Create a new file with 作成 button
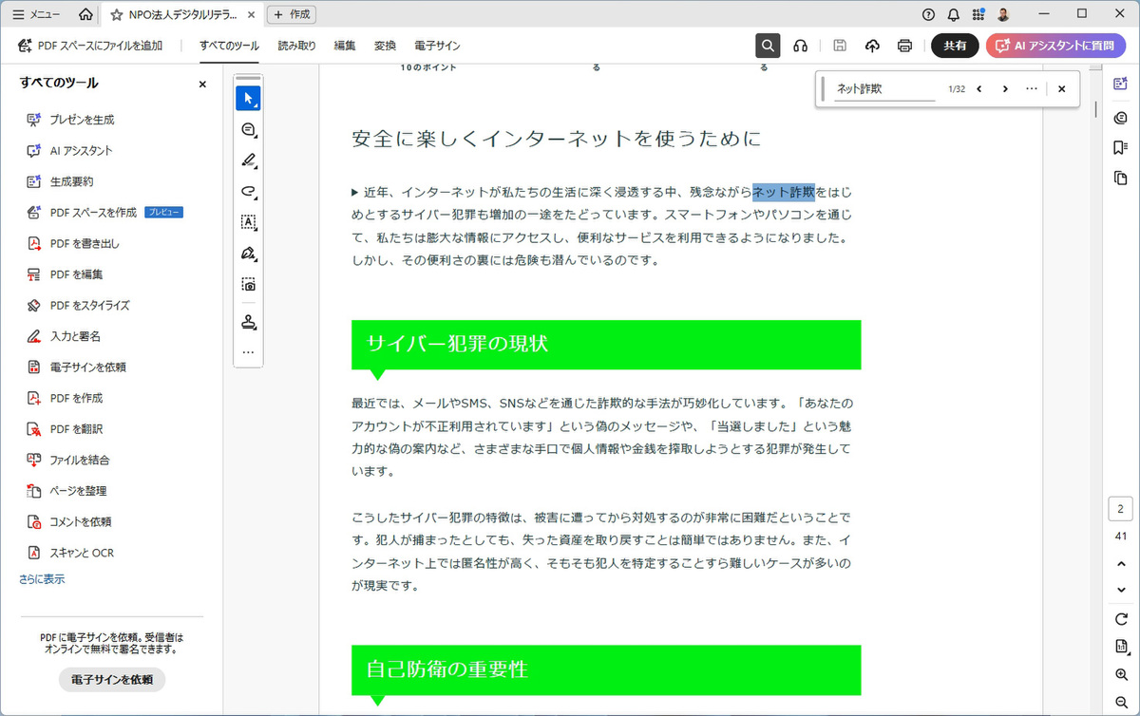The width and height of the screenshot is (1140, 716). point(292,14)
